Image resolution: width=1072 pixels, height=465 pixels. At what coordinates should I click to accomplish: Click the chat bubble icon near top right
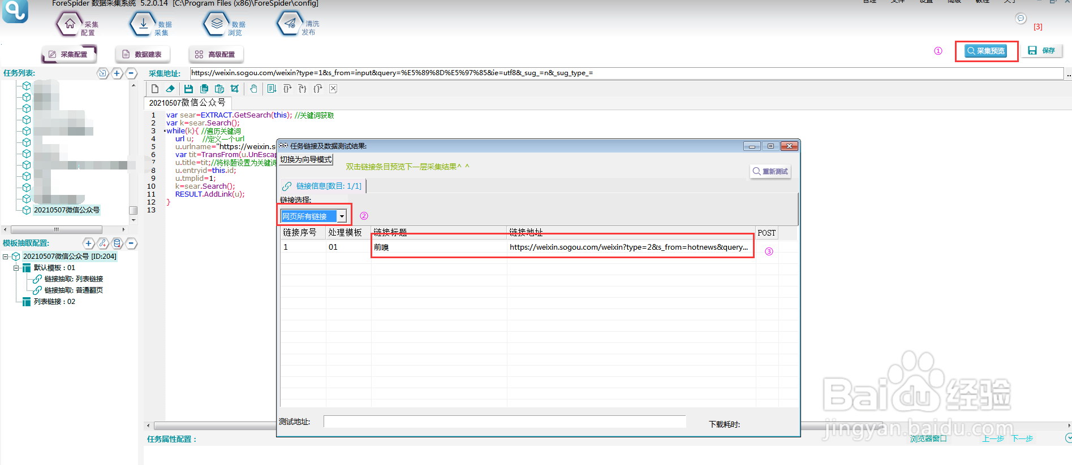tap(1021, 19)
